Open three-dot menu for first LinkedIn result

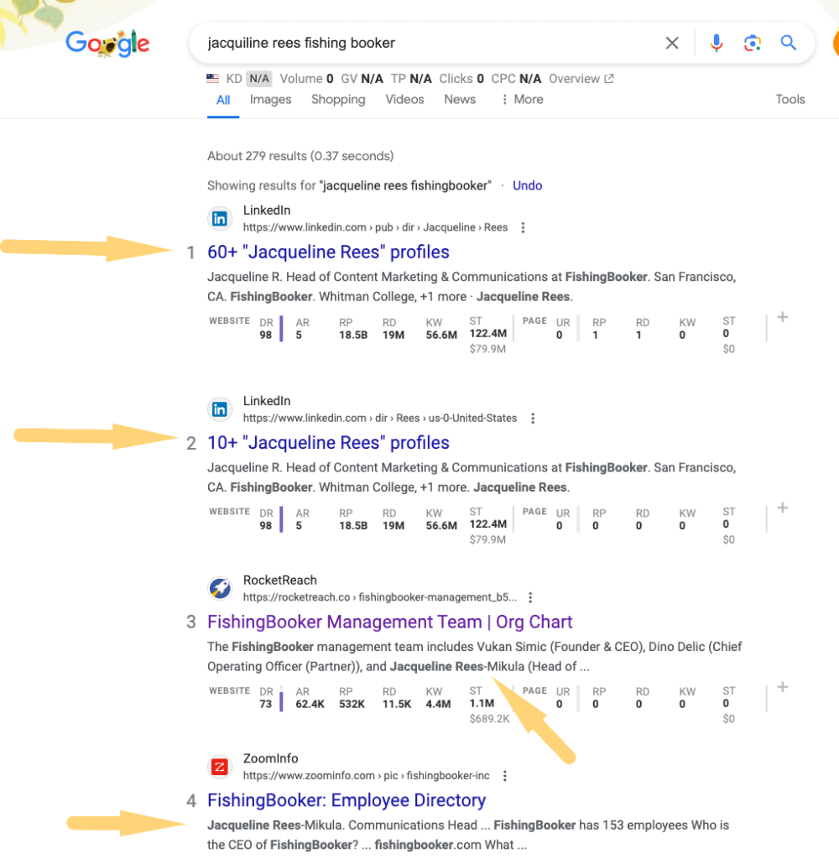coord(524,227)
